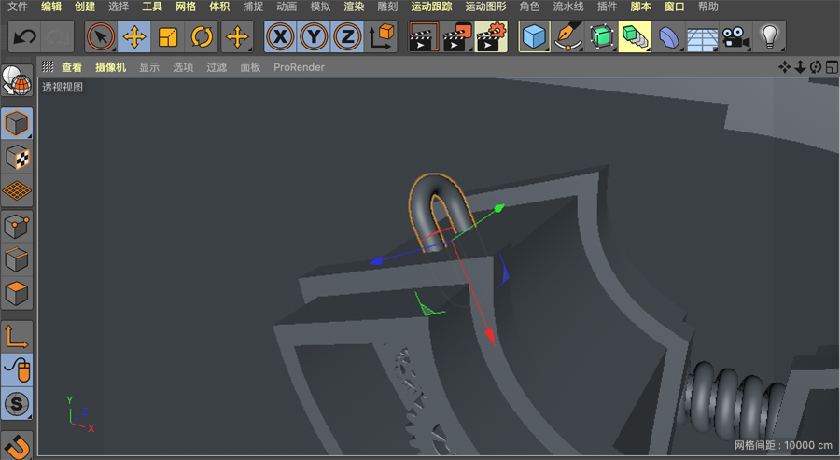Toggle Z axis lock
Screen dimensions: 840x460
346,37
